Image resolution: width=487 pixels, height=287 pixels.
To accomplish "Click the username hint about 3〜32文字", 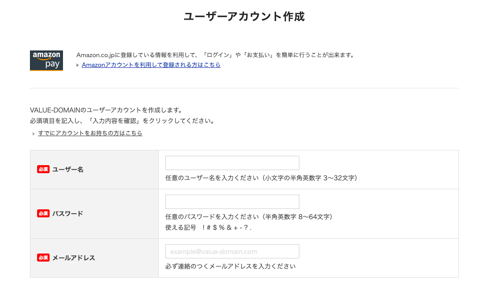I will 261,178.
